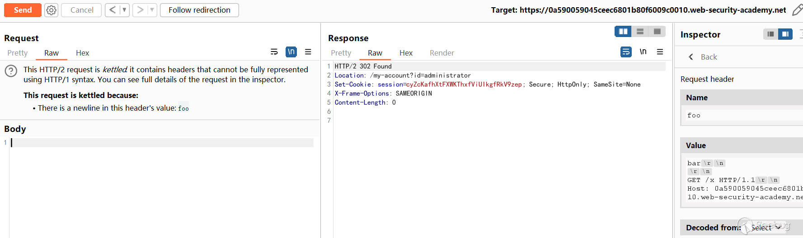This screenshot has height=238, width=803.
Task: Open the Response pane hamburger menu
Action: (660, 52)
